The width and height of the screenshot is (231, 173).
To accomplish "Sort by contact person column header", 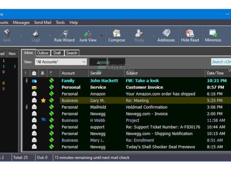I will click(43, 73).
